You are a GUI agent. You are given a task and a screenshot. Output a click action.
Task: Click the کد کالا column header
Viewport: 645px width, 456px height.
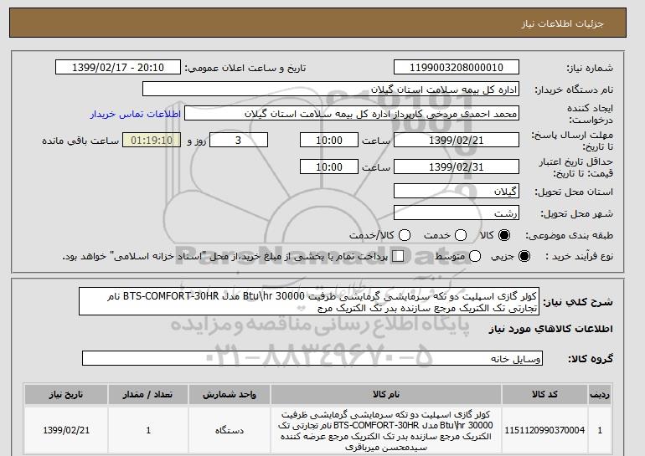coord(544,394)
